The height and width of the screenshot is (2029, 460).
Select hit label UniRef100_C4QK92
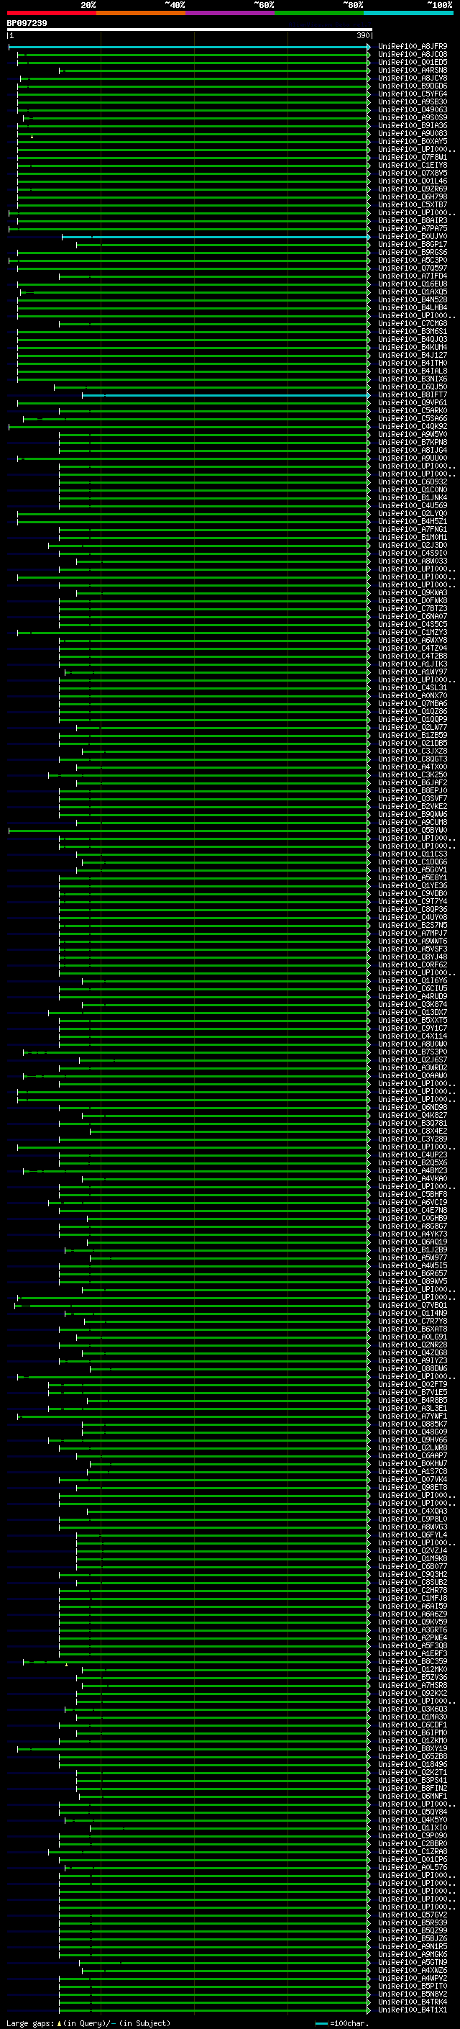point(412,426)
